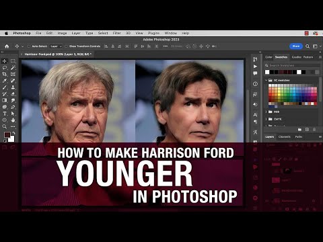This screenshot has height=242, width=323.
Task: Open the Help menu
Action: [x=186, y=33]
